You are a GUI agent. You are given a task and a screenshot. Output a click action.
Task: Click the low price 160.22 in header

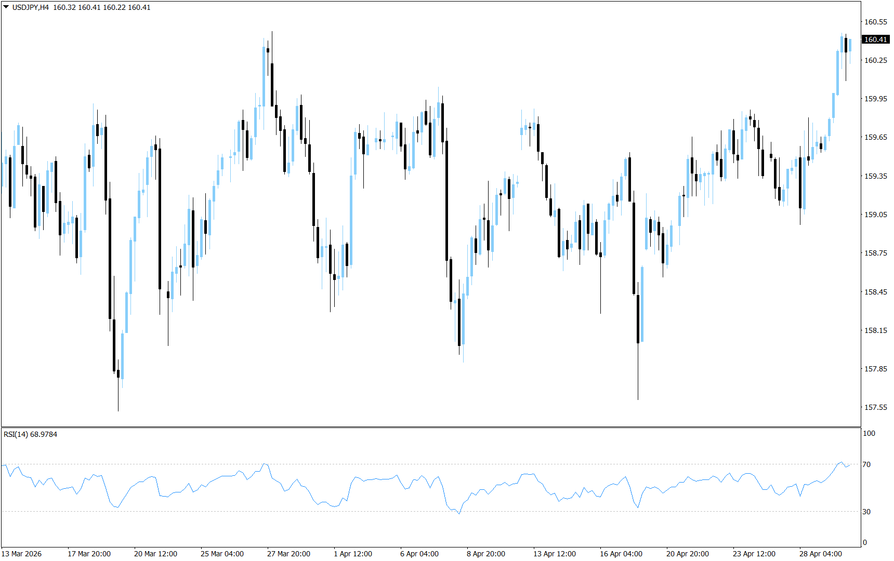click(x=114, y=7)
